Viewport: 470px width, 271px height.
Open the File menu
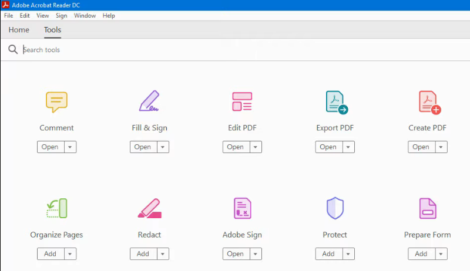coord(8,16)
